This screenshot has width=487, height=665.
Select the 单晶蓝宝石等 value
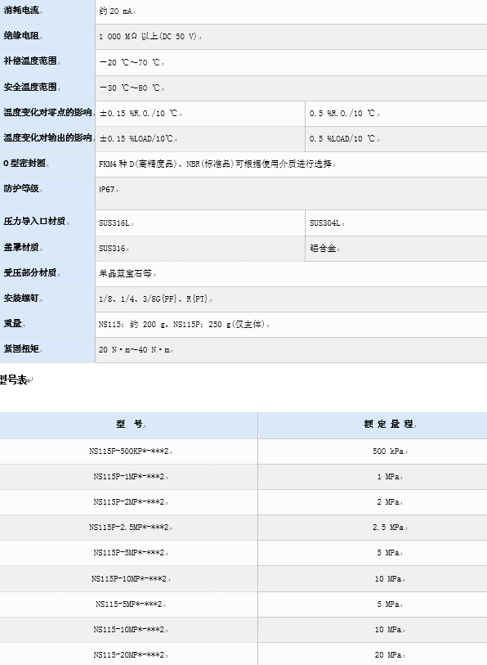coord(127,273)
